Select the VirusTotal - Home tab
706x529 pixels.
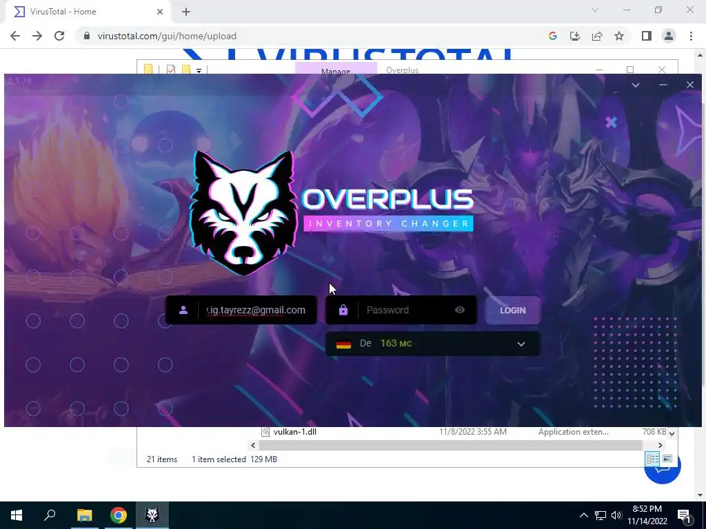click(x=88, y=12)
